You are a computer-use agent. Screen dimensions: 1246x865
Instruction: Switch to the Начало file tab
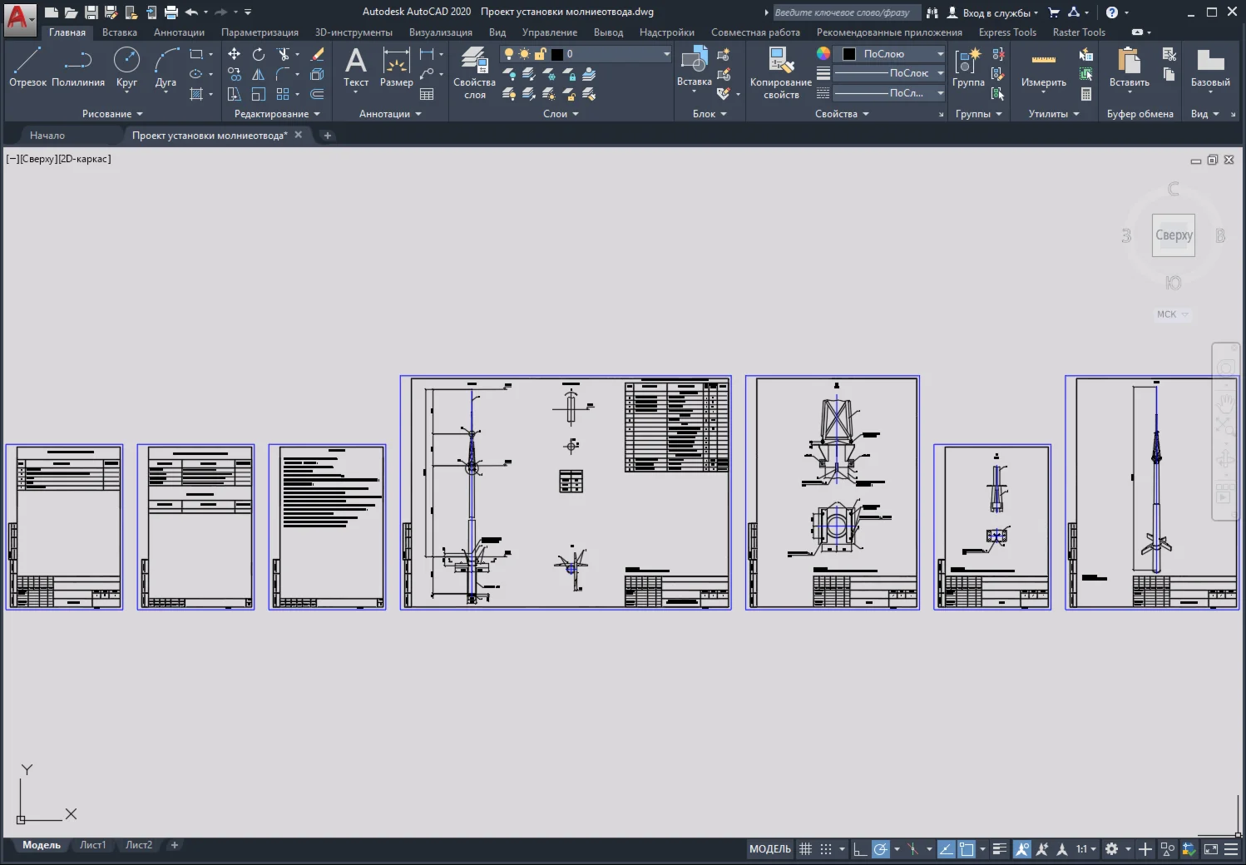[47, 136]
